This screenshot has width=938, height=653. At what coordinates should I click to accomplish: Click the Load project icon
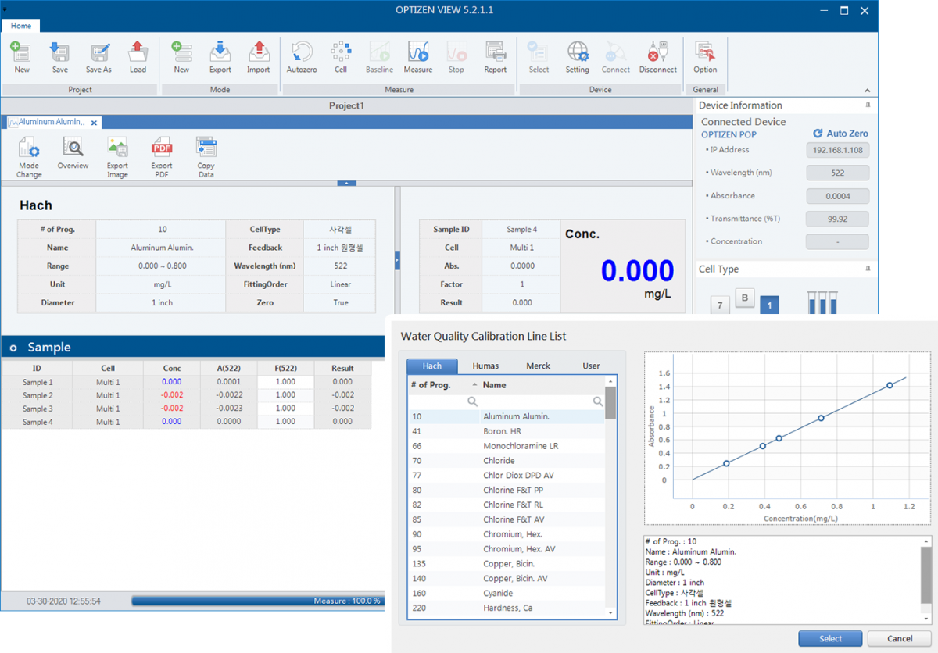138,52
